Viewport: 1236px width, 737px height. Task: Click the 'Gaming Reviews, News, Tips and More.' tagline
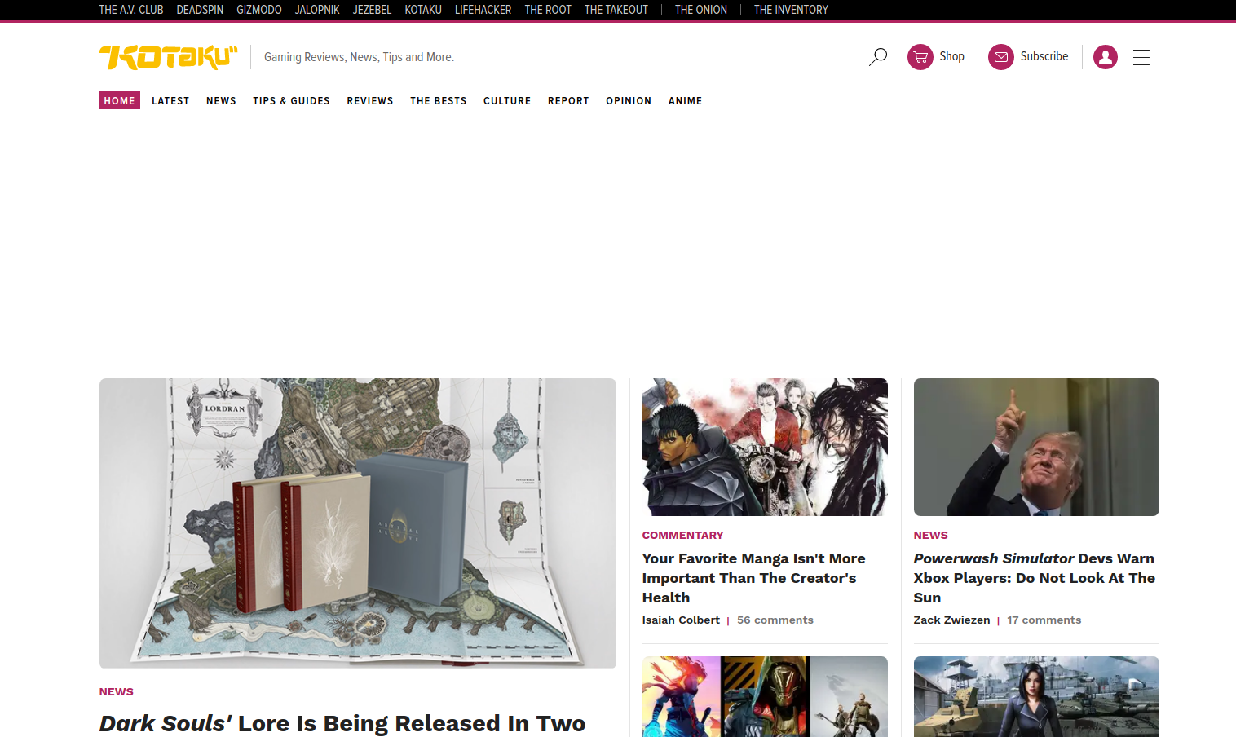[359, 57]
